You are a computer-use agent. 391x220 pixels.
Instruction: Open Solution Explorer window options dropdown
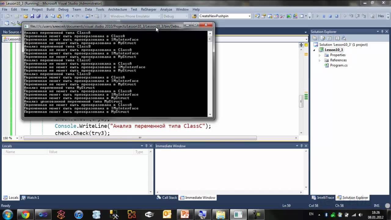tap(378, 32)
